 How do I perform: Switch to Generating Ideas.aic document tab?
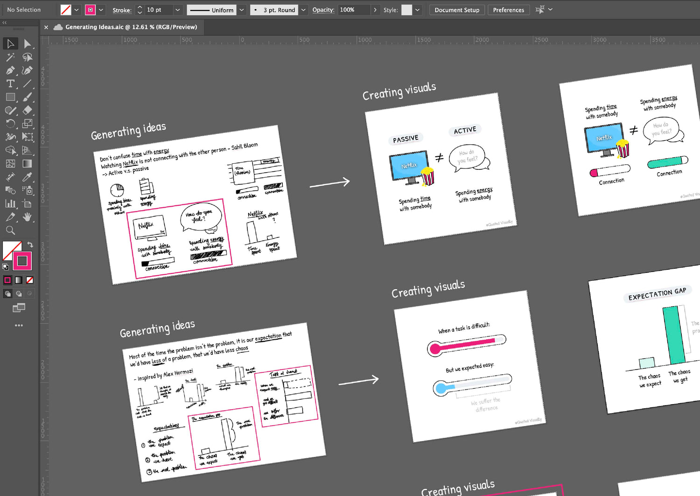pyautogui.click(x=131, y=27)
